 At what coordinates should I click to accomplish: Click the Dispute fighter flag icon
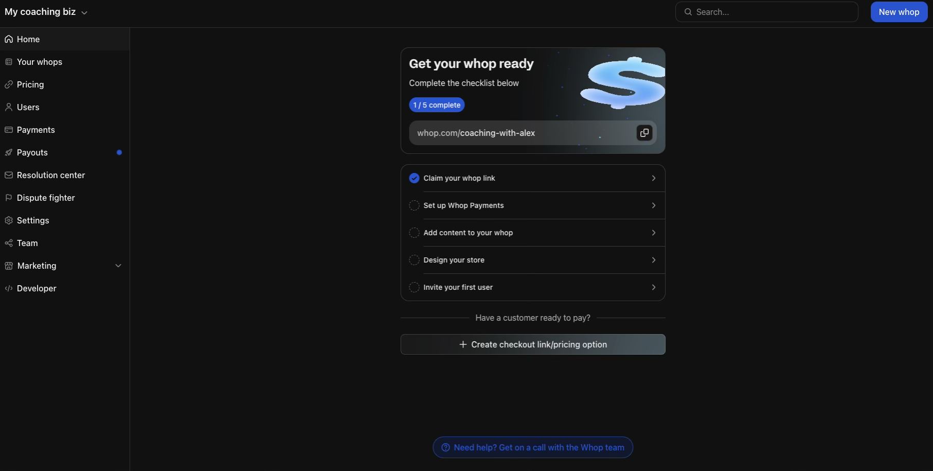click(x=9, y=198)
